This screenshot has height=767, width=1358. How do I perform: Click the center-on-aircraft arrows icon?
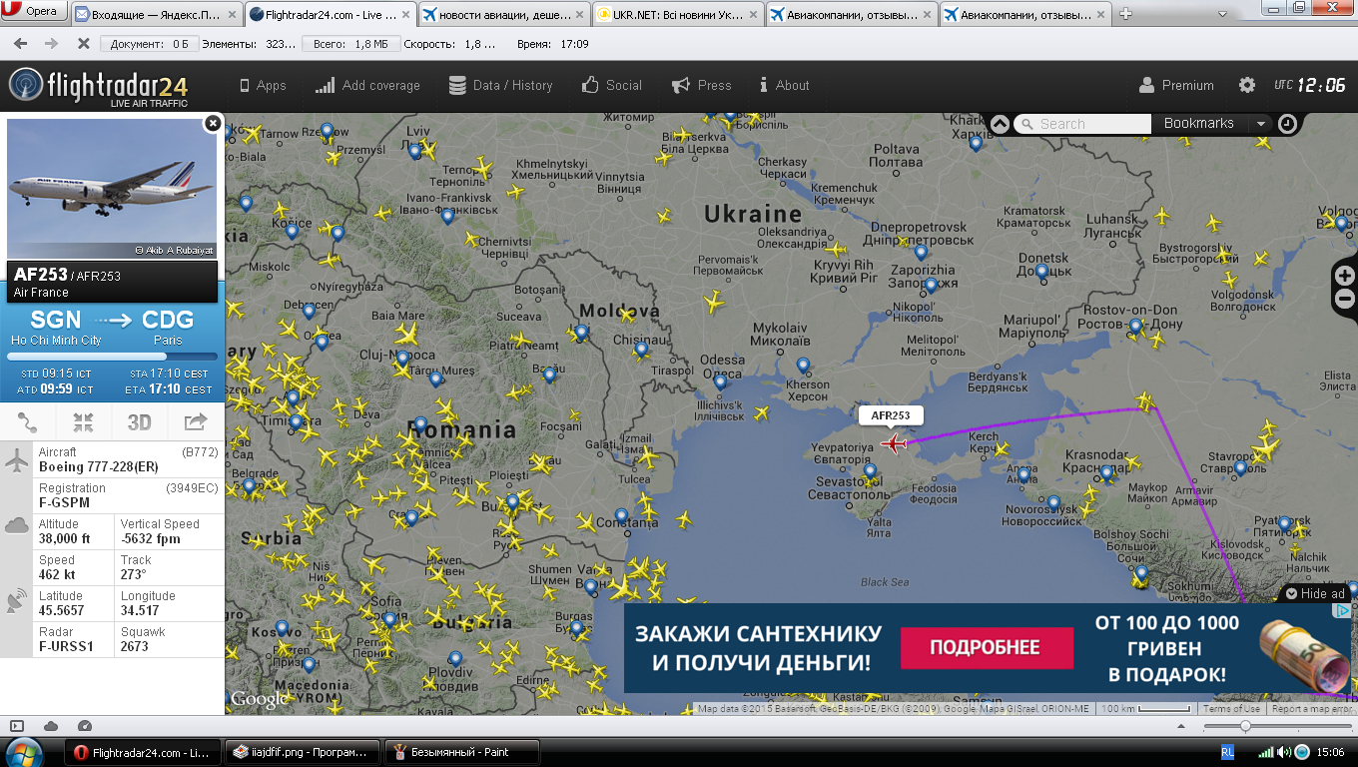click(83, 422)
